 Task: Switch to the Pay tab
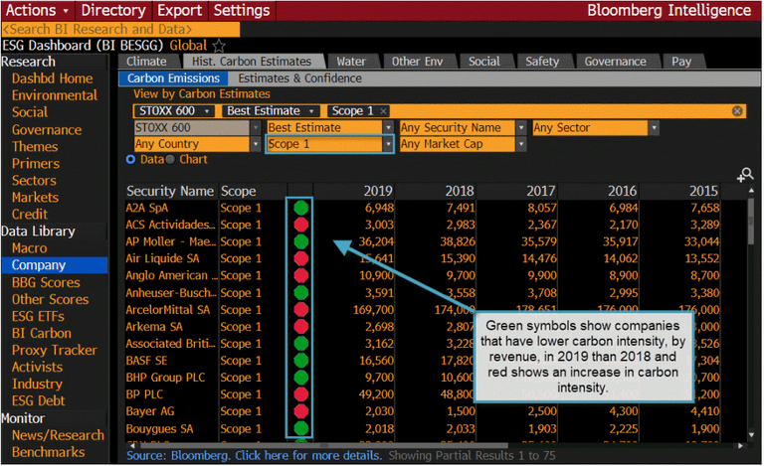[x=681, y=62]
